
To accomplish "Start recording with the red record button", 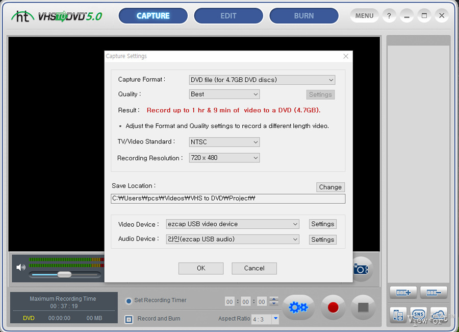I will [333, 307].
